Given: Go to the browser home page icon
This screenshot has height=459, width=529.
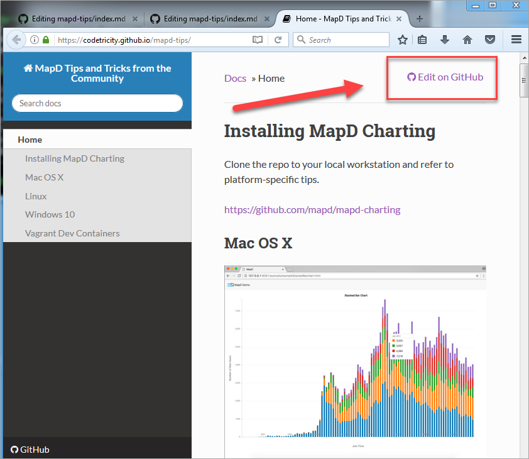Looking at the screenshot, I should pyautogui.click(x=467, y=40).
